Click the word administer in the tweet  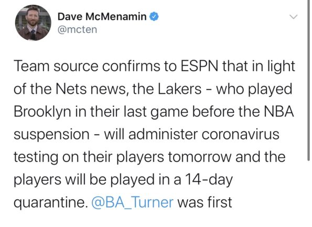(x=163, y=134)
